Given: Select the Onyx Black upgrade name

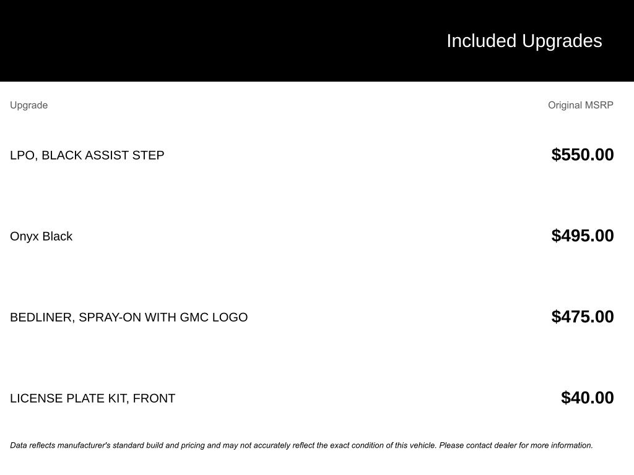Looking at the screenshot, I should [41, 236].
